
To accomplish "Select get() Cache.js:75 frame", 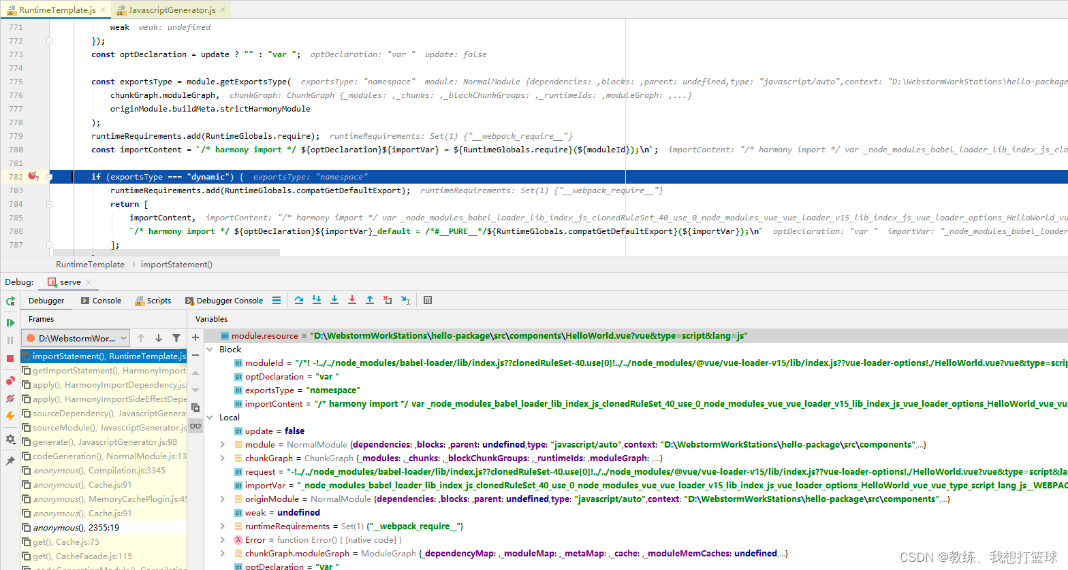I will pyautogui.click(x=104, y=542).
